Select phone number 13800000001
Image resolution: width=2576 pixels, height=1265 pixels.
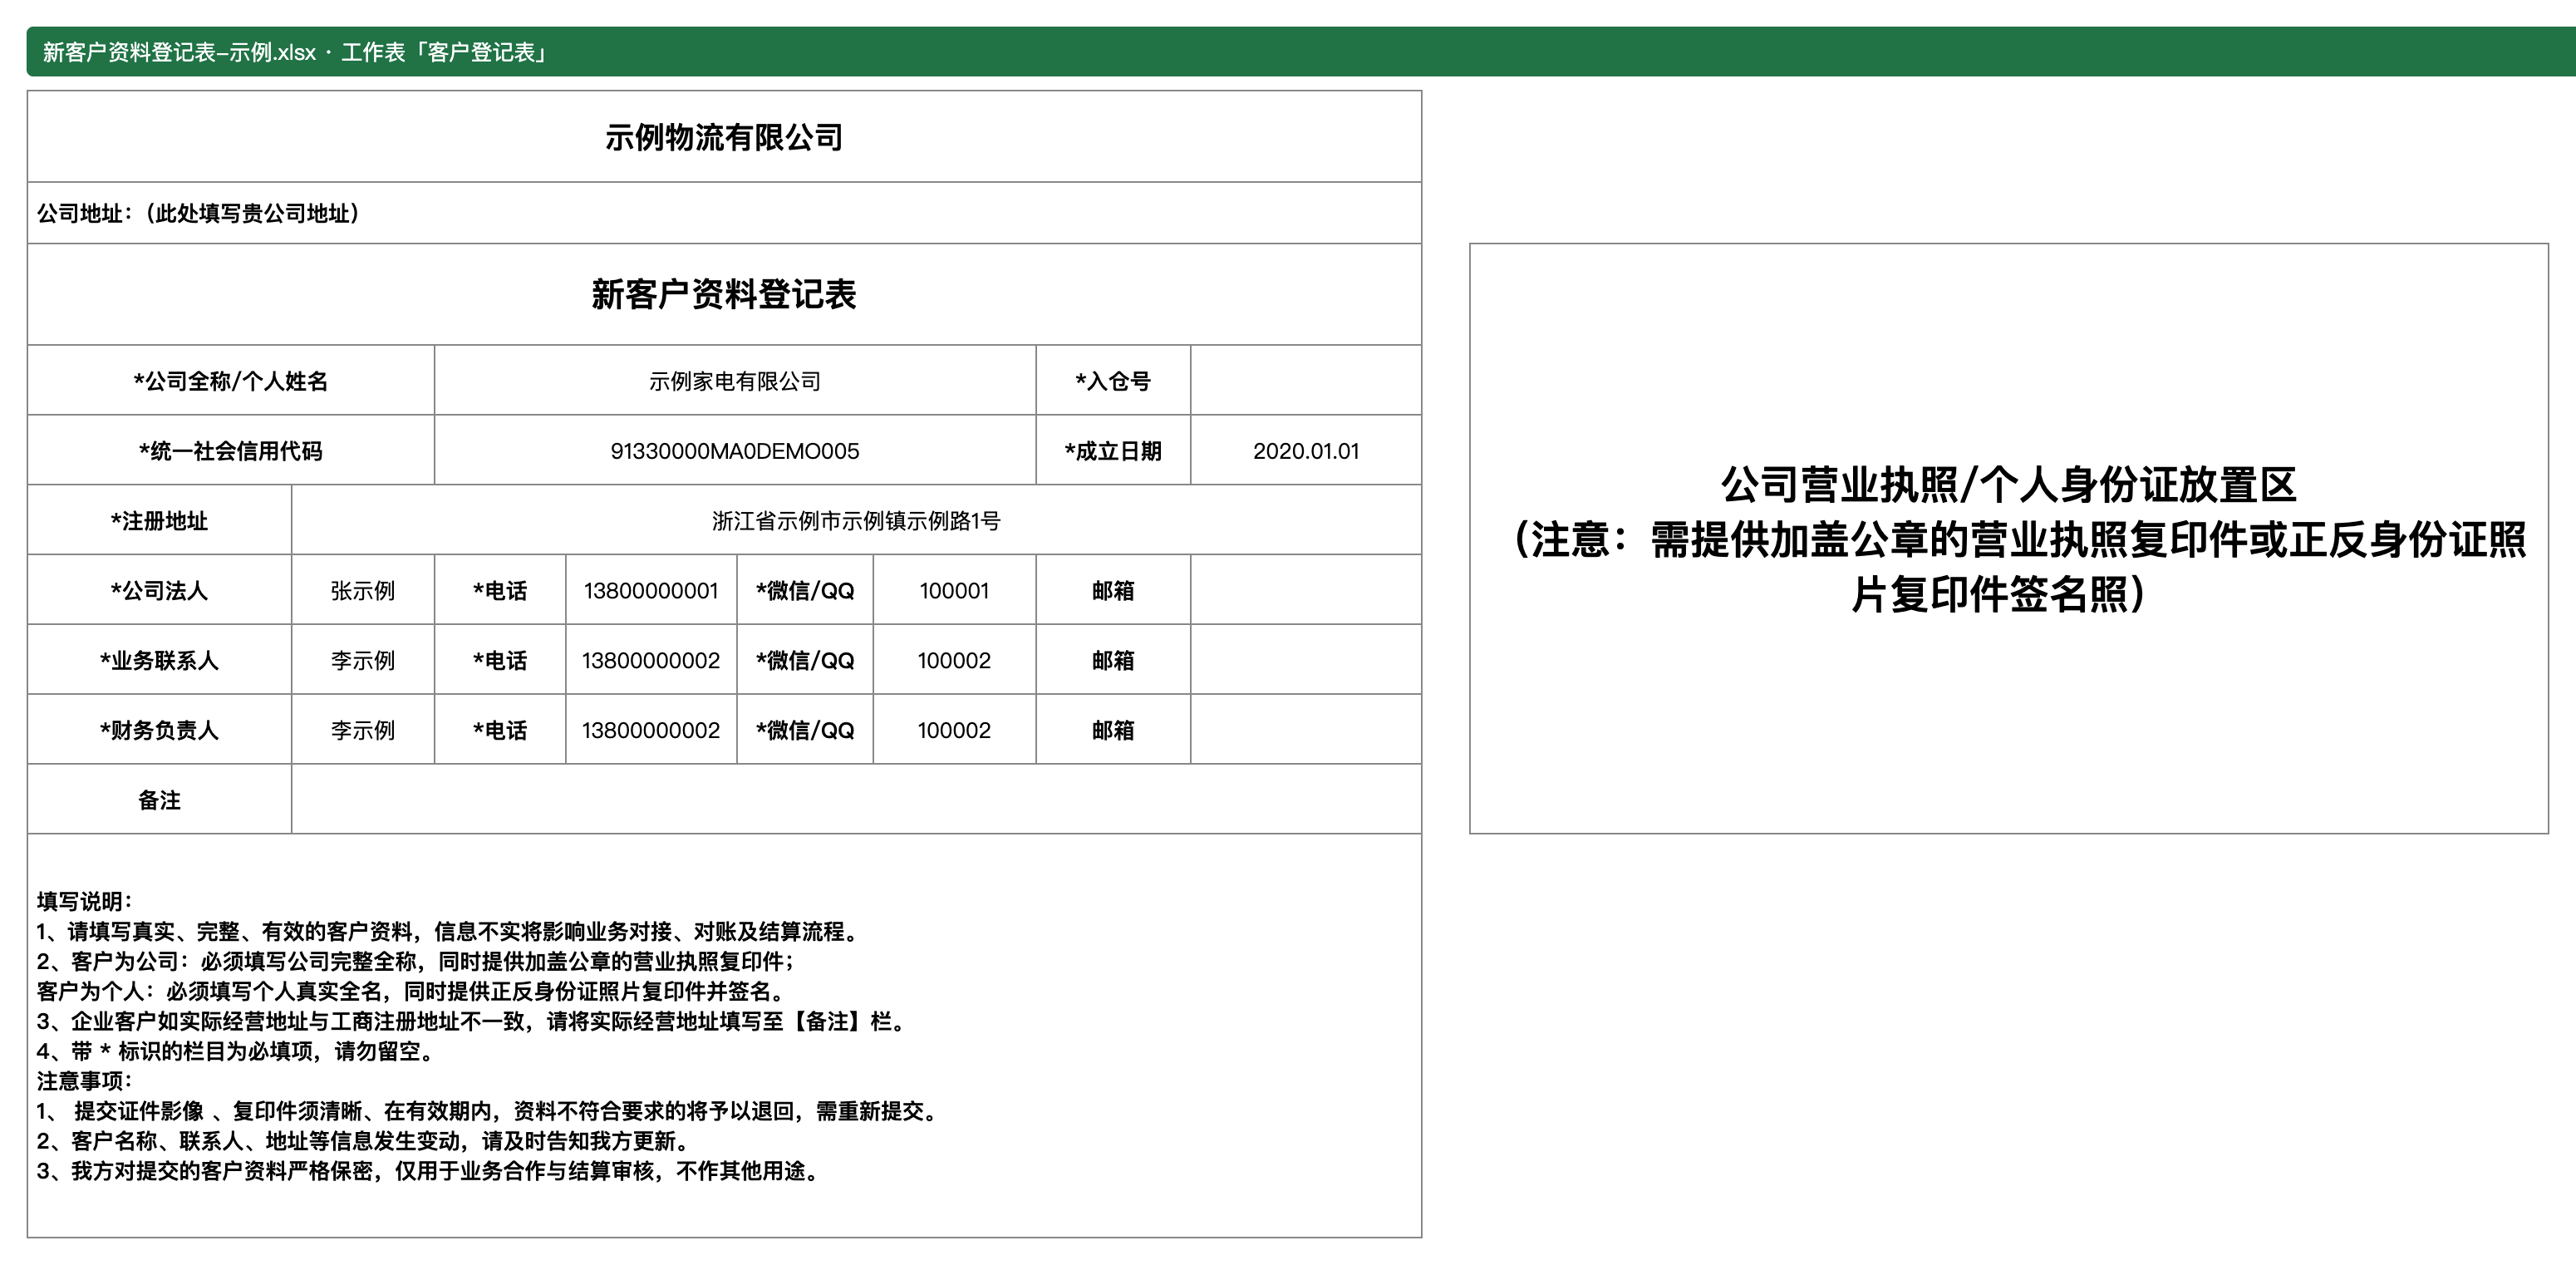651,591
